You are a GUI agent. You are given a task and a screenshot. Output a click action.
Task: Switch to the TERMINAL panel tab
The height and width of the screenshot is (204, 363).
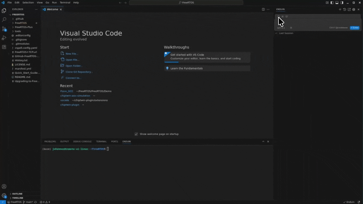click(101, 141)
